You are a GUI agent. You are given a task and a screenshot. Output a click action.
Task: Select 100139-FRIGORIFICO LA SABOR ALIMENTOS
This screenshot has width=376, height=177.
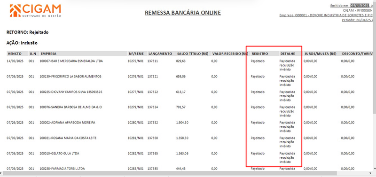click(70, 77)
